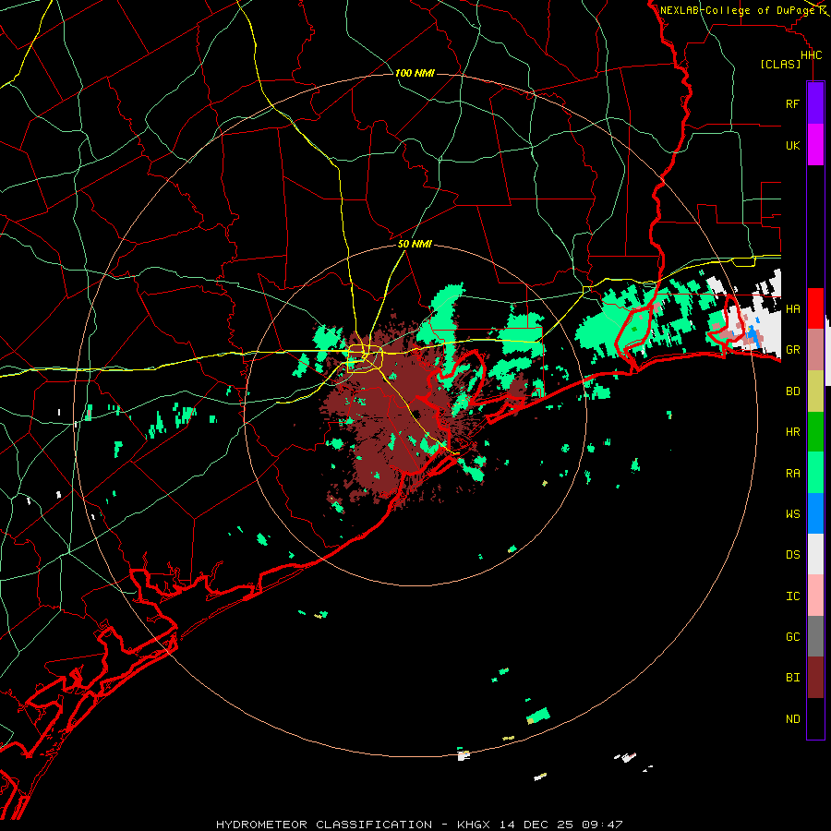Click the "ND" legend label
Image resolution: width=831 pixels, height=831 pixels.
click(x=792, y=719)
